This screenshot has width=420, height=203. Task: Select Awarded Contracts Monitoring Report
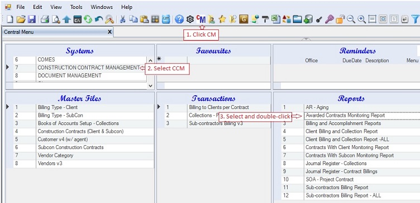345,116
